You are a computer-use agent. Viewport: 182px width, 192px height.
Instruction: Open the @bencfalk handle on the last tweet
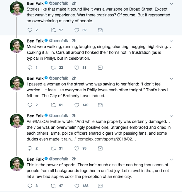pyautogui.click(x=58, y=159)
